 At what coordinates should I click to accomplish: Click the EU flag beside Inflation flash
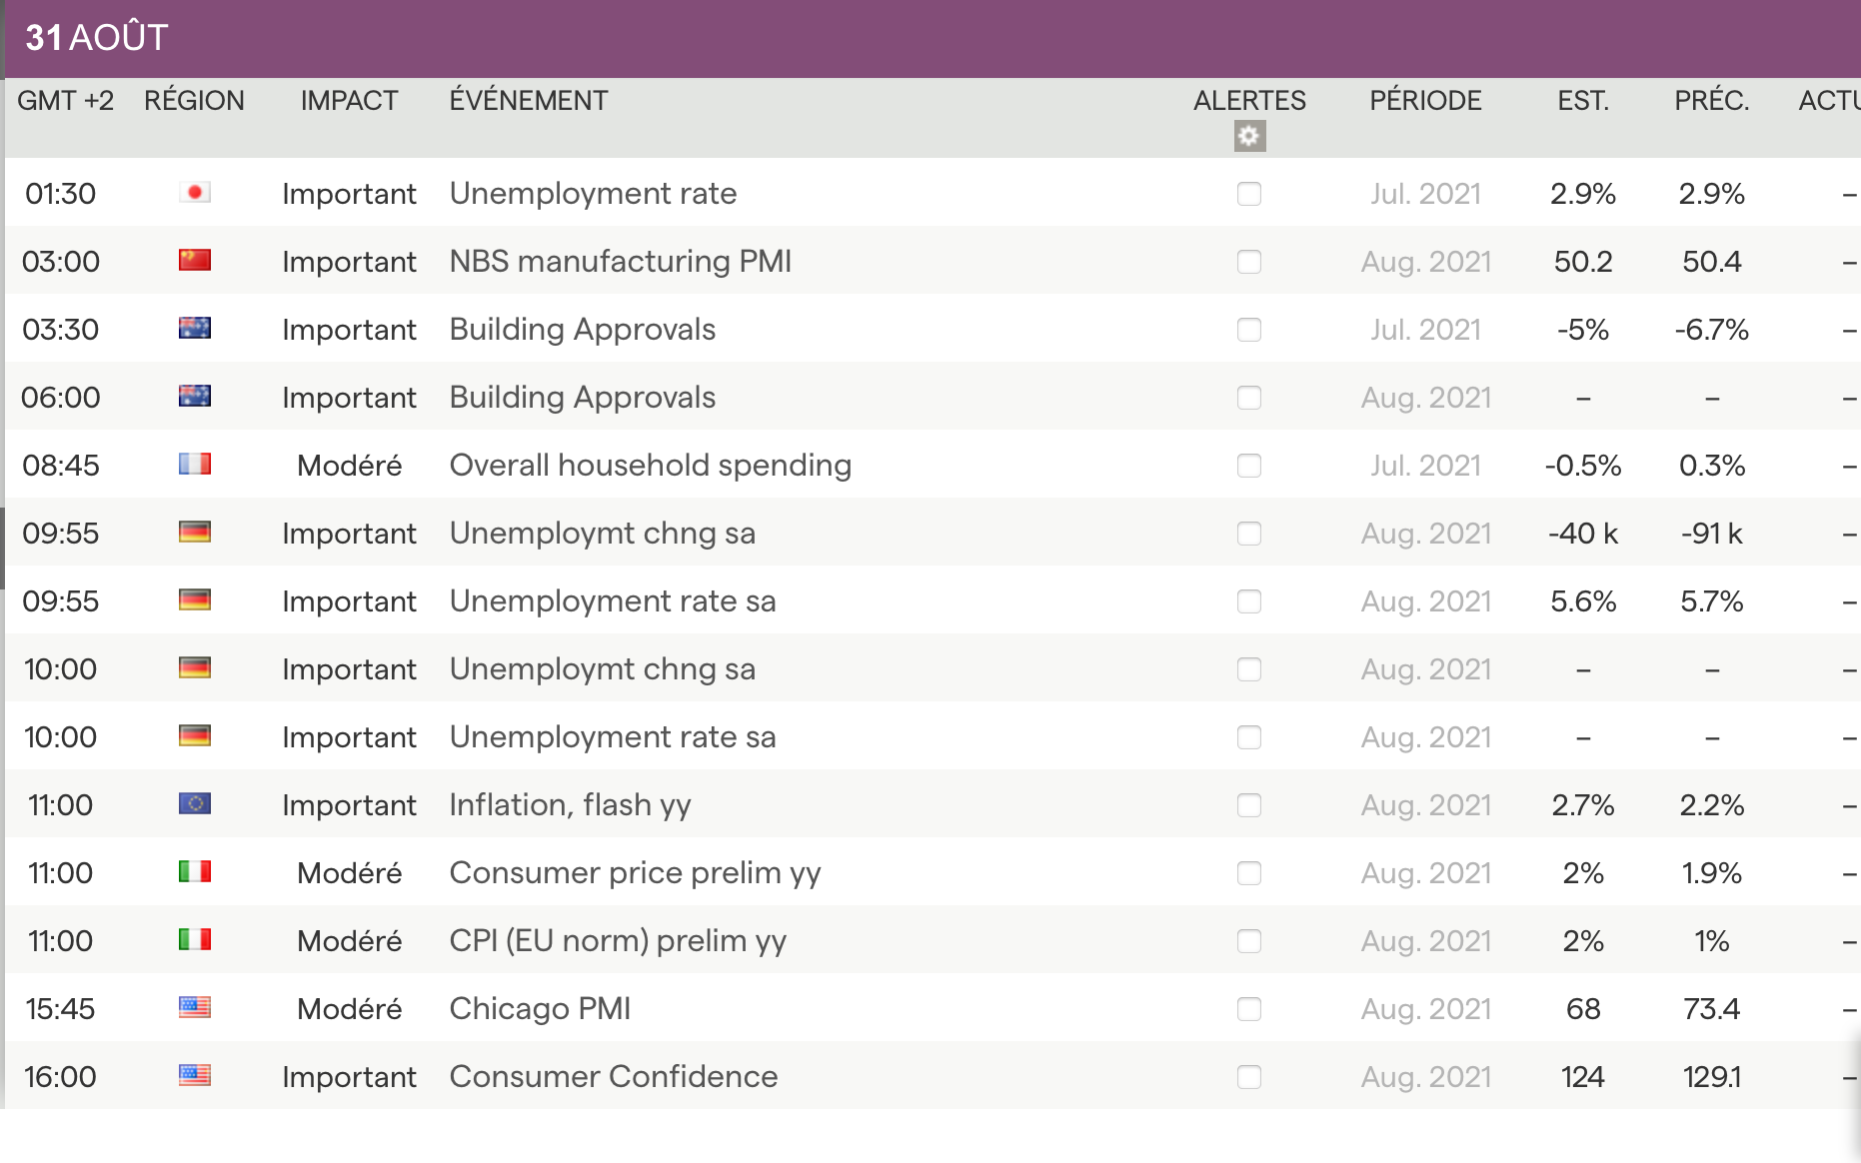tap(195, 804)
